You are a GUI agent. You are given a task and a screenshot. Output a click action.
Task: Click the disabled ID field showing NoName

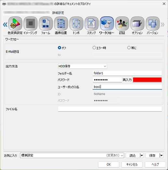127,94
